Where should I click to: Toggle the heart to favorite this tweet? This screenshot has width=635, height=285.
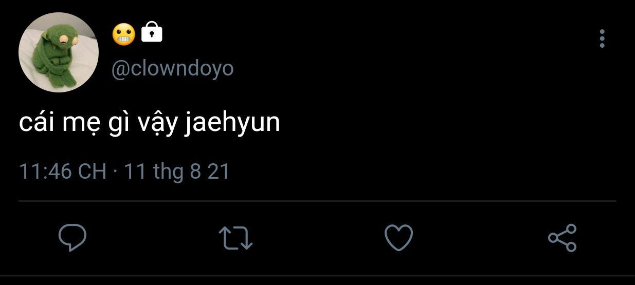point(399,238)
